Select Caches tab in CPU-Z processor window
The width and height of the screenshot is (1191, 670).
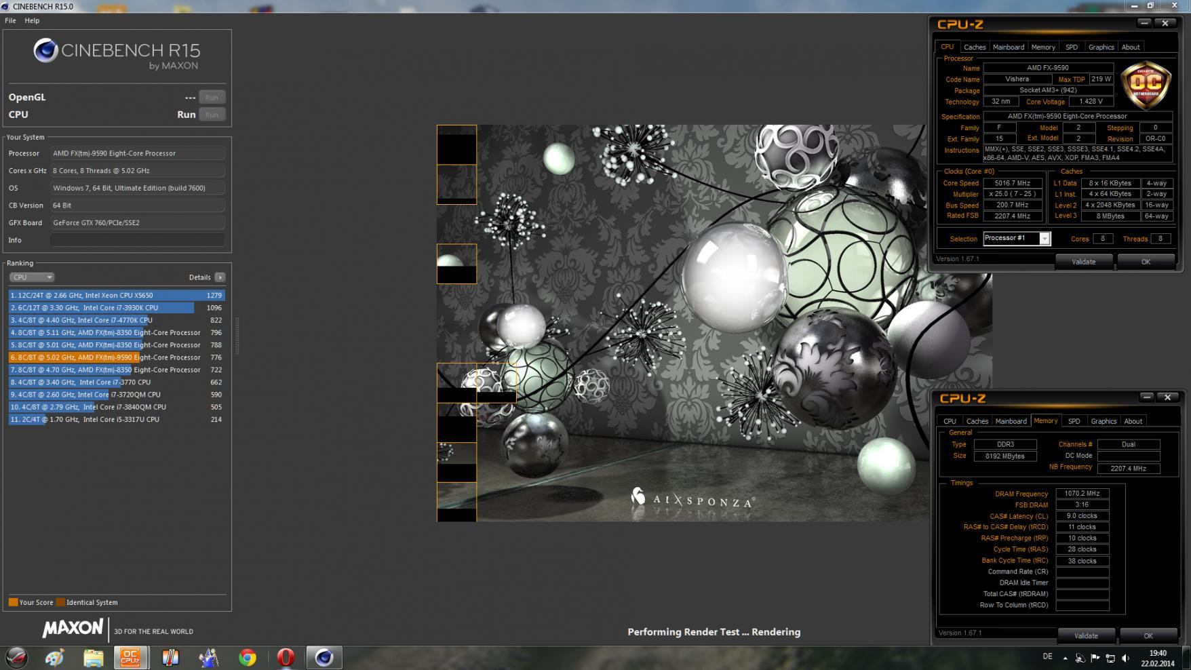pyautogui.click(x=975, y=47)
